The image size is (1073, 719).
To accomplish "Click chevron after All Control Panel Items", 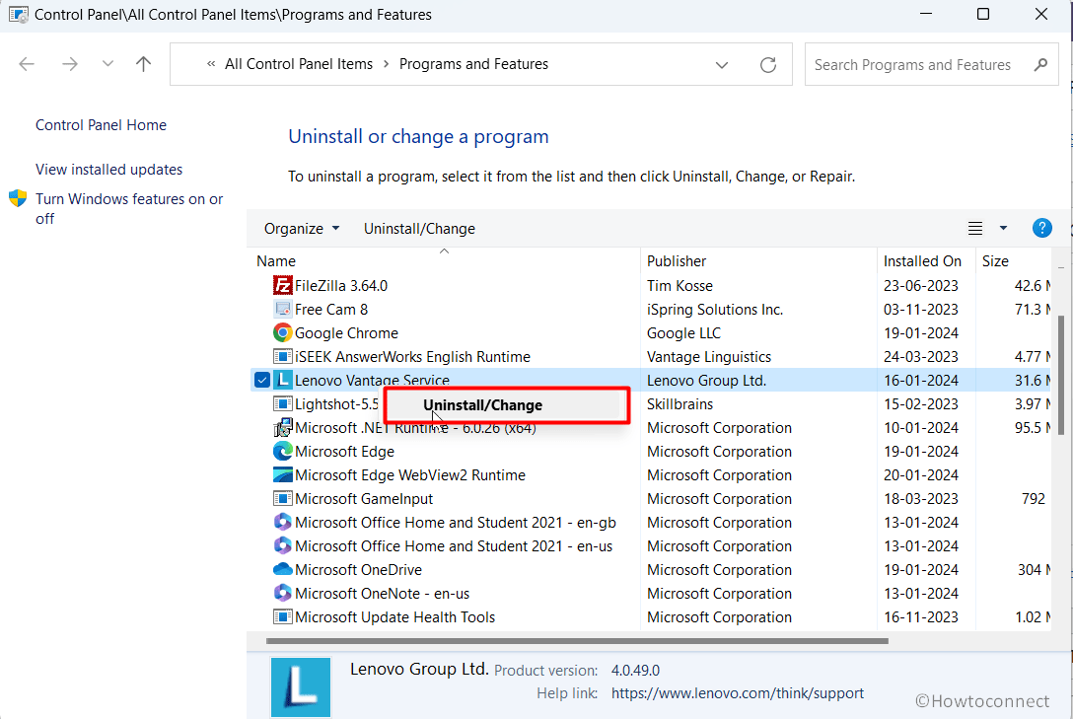I will [386, 64].
